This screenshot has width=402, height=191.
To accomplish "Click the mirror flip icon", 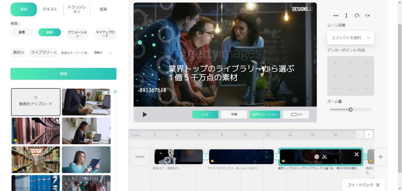I will [367, 16].
